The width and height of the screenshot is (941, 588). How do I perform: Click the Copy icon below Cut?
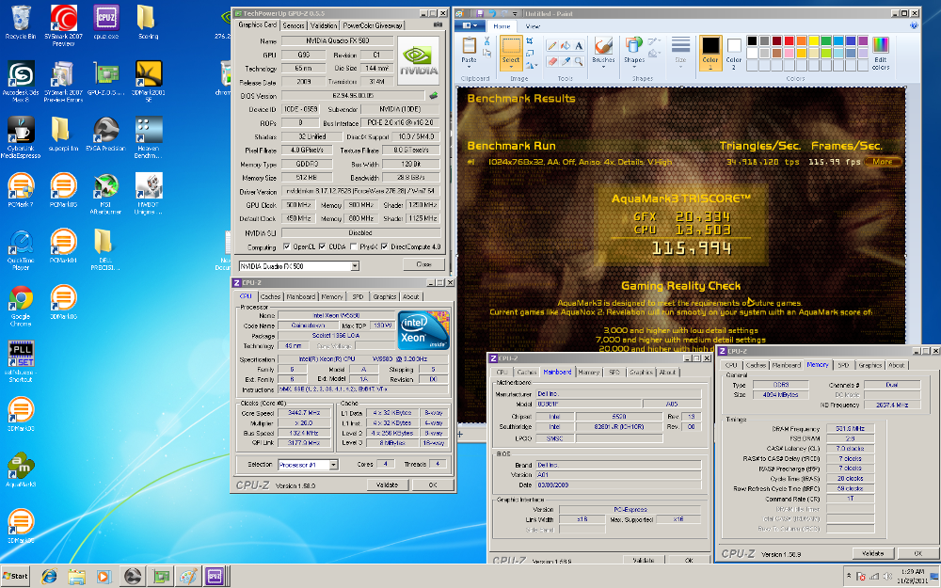(x=486, y=54)
